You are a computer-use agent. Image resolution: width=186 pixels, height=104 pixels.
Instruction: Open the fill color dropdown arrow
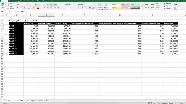[36, 8]
